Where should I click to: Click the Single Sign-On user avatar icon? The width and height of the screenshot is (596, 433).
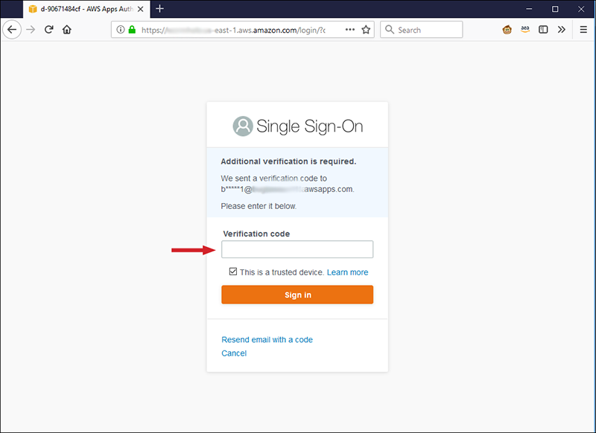coord(241,126)
